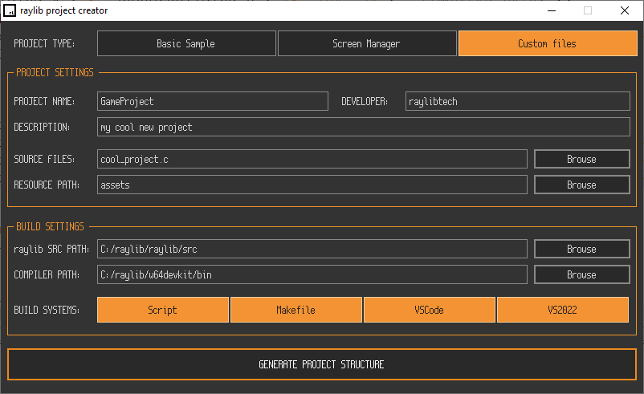This screenshot has width=644, height=394.
Task: Click the PROJECT SETTINGS group label
Action: pyautogui.click(x=55, y=73)
